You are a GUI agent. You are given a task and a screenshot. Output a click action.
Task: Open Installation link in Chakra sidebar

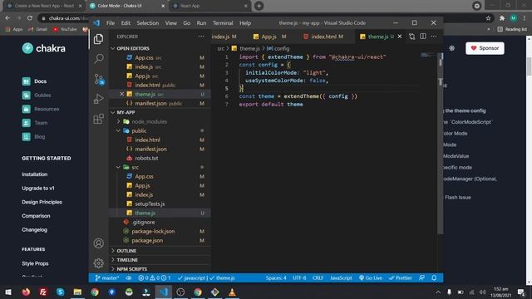click(x=35, y=174)
